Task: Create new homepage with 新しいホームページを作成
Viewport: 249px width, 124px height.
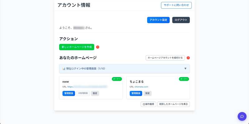Action: pyautogui.click(x=77, y=47)
